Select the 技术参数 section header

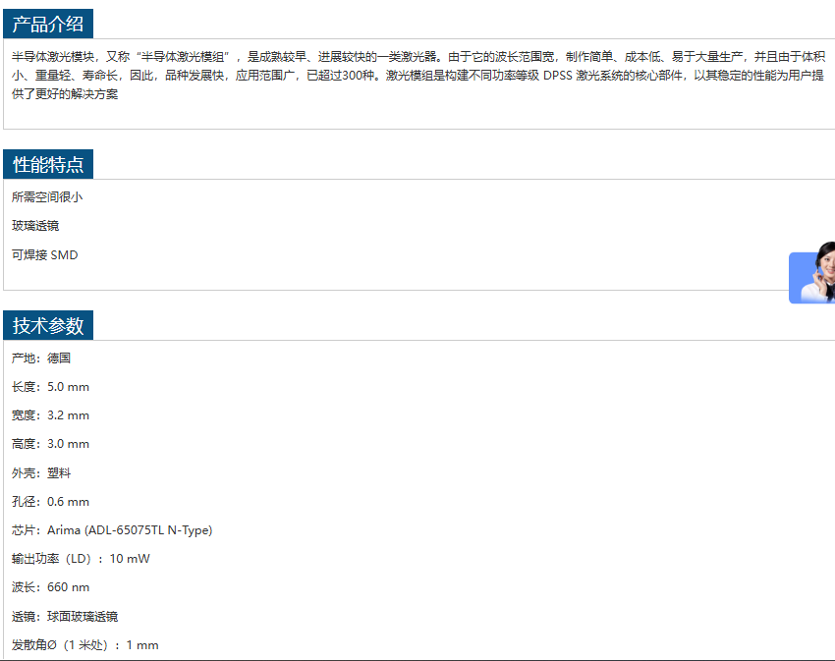pos(48,326)
